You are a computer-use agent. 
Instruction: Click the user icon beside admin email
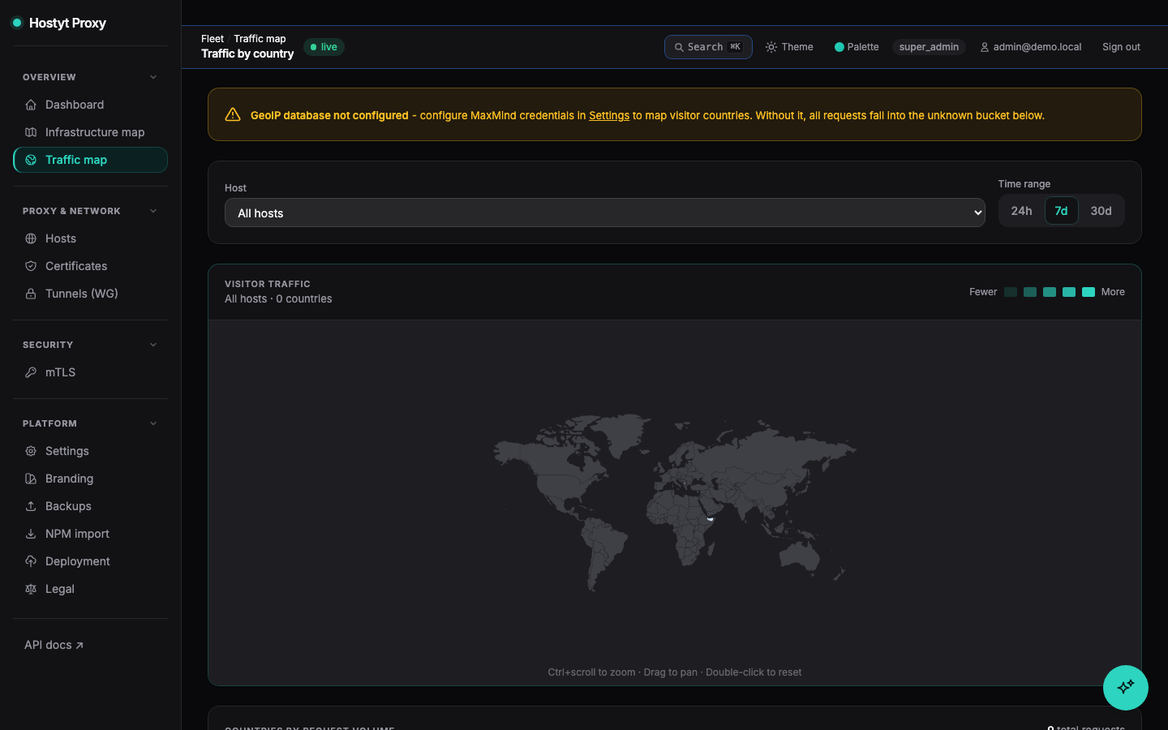tap(985, 47)
